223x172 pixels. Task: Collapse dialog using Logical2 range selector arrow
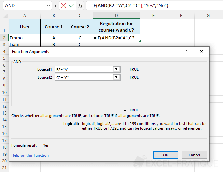116,77
